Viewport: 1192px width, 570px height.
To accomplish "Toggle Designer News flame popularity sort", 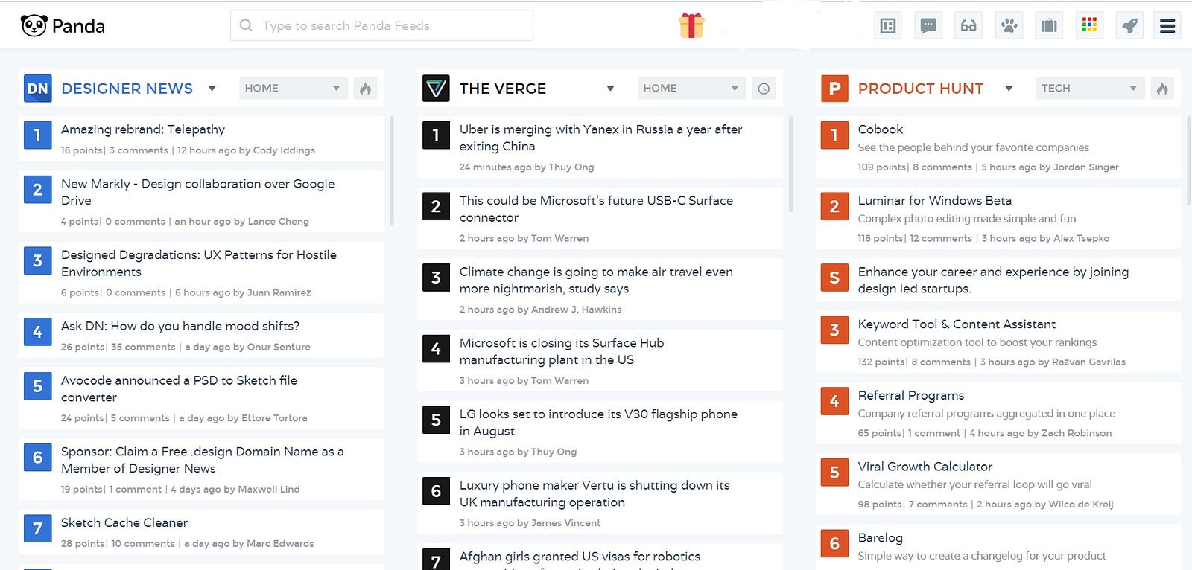I will coord(365,89).
